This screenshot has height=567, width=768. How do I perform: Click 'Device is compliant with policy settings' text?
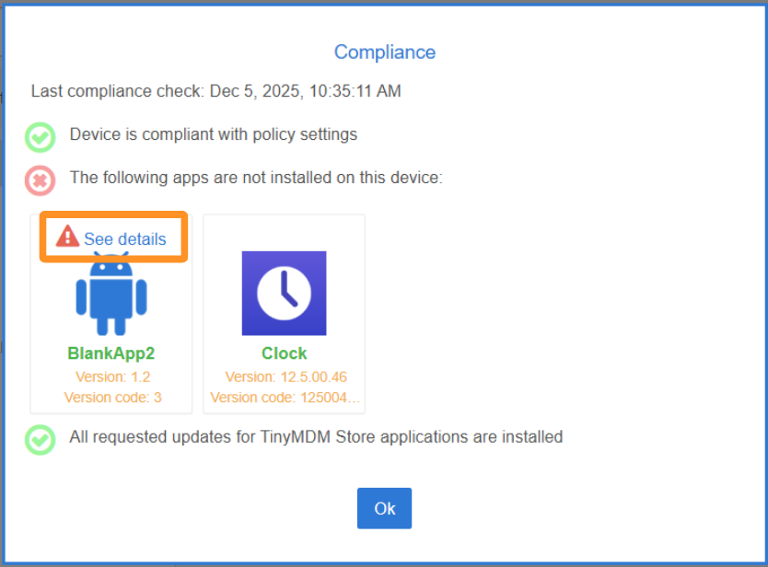point(213,134)
